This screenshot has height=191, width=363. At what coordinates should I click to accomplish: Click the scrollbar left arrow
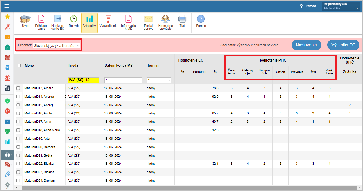[16, 188]
